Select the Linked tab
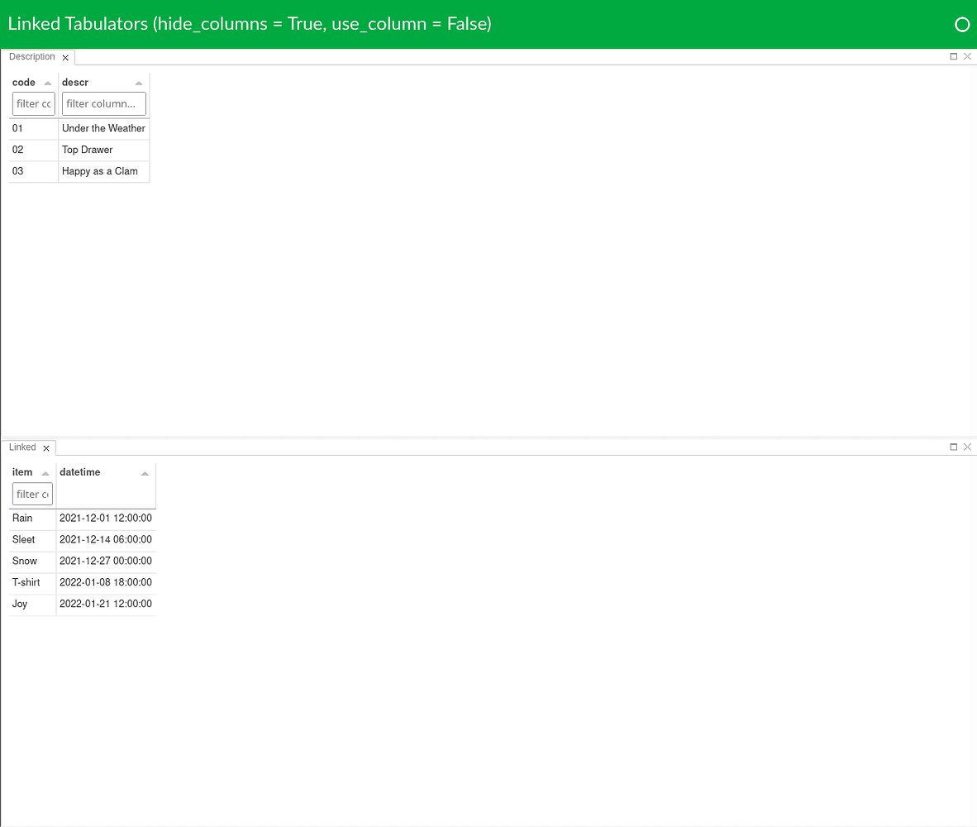Image resolution: width=977 pixels, height=827 pixels. coord(21,447)
